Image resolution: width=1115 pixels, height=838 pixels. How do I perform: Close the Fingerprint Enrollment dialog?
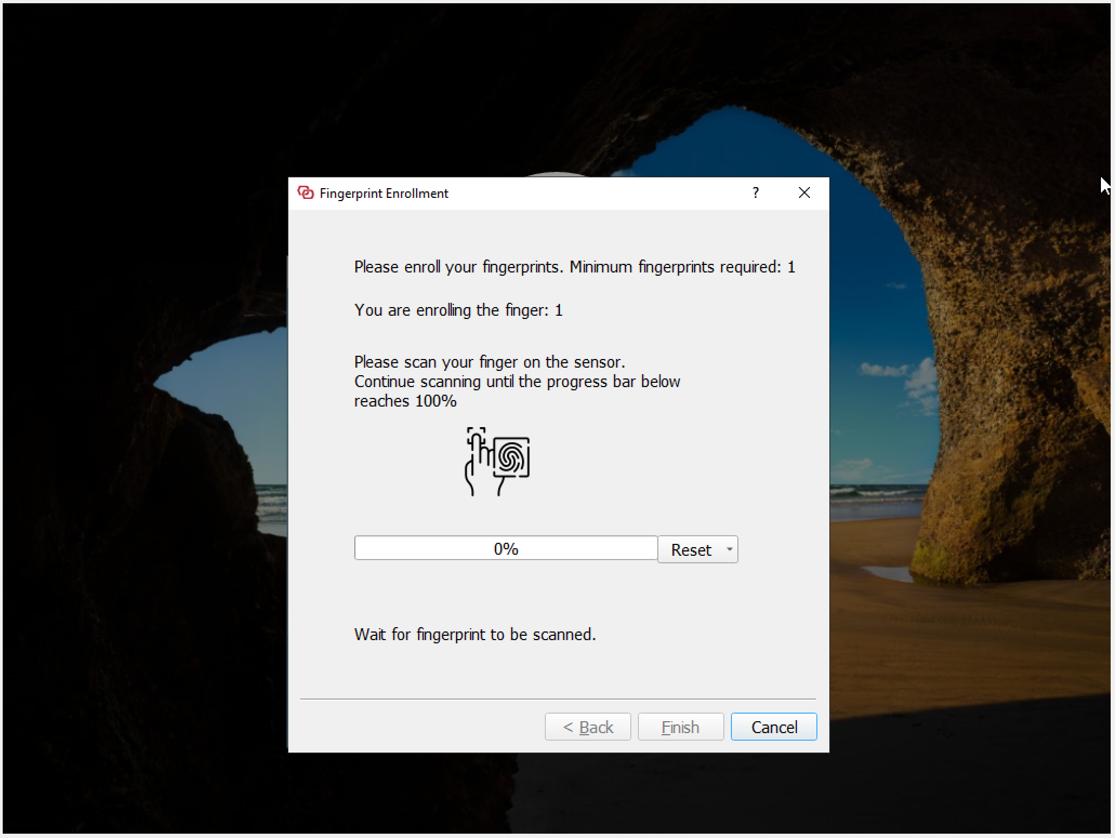[x=804, y=193]
